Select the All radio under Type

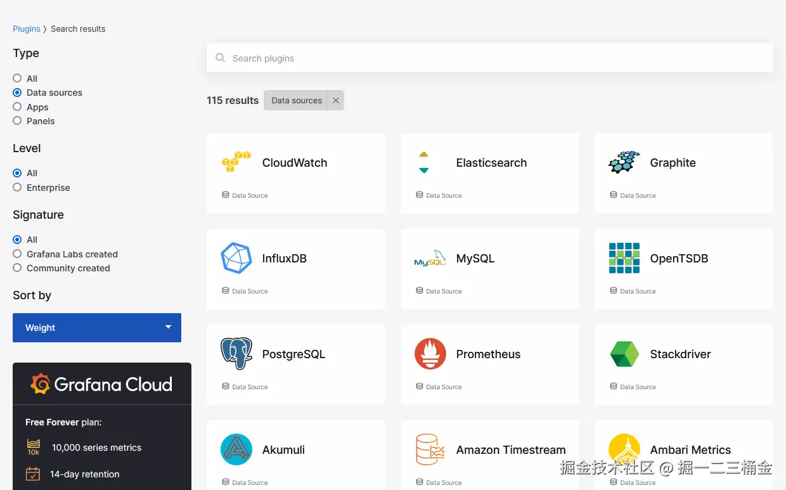(x=17, y=78)
